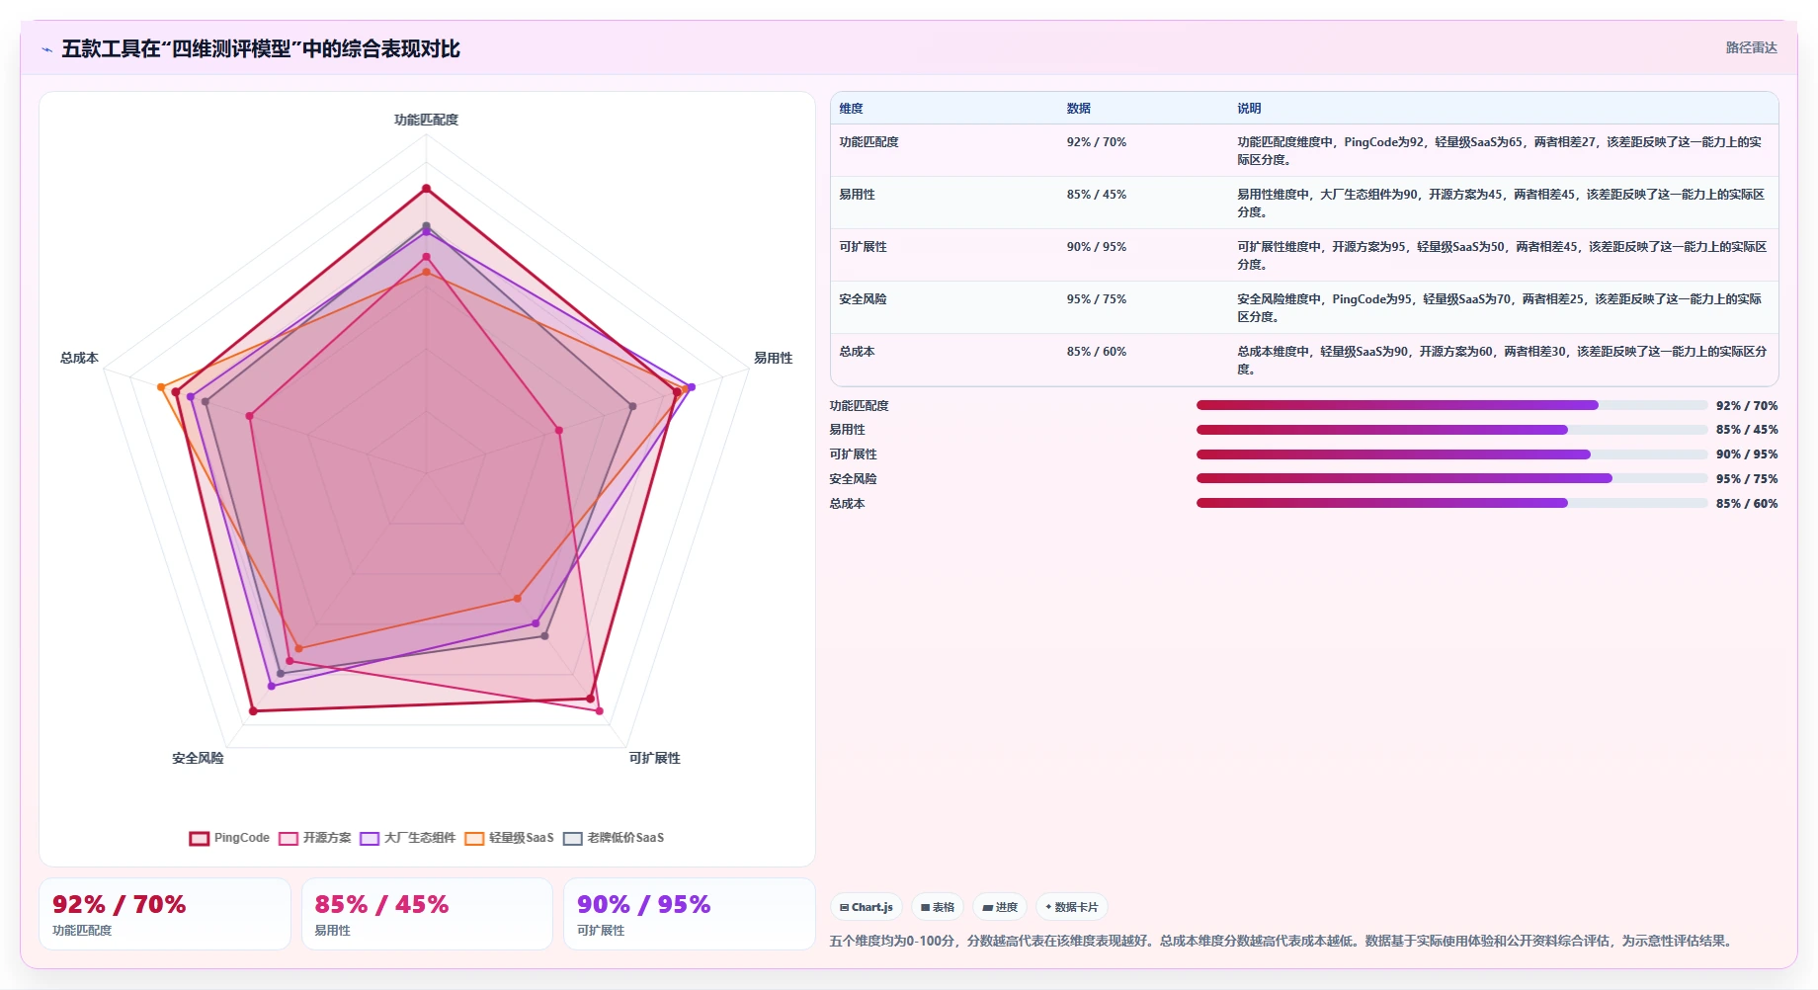This screenshot has width=1818, height=990.
Task: Click the 功能匹配度 progress bar
Action: coord(1451,405)
